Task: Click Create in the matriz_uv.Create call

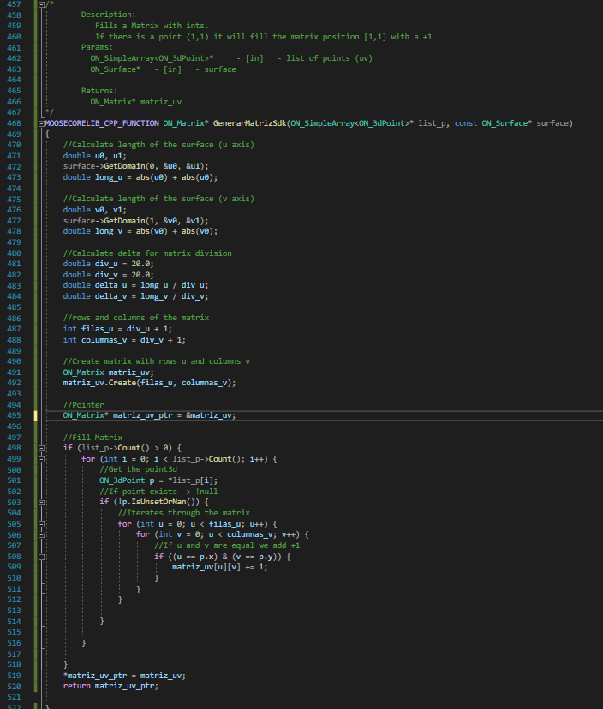Action: point(122,383)
